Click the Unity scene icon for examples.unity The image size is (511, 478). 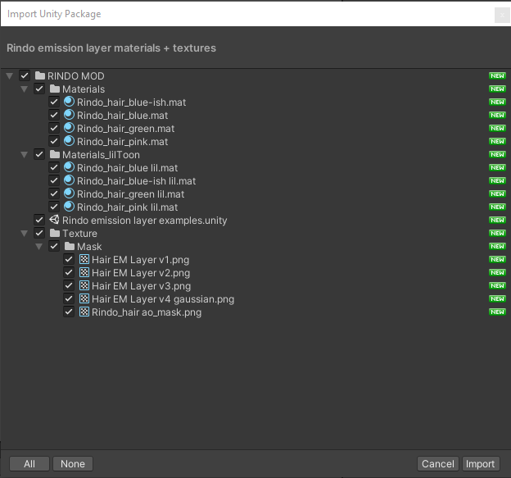54,220
